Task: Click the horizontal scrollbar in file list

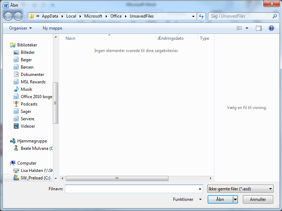Action: pyautogui.click(x=117, y=178)
